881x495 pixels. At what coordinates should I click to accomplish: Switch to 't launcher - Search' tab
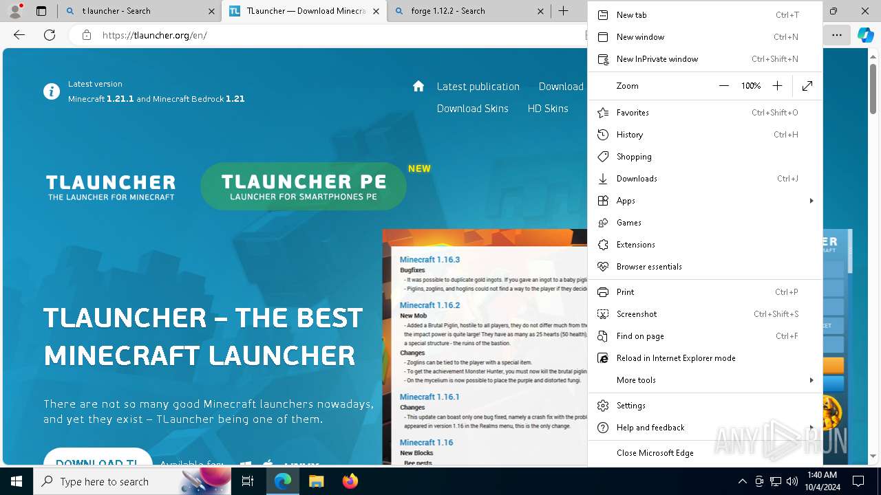pos(139,11)
